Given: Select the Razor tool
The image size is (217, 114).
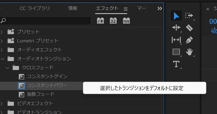Looking at the screenshot, I should 189,28.
